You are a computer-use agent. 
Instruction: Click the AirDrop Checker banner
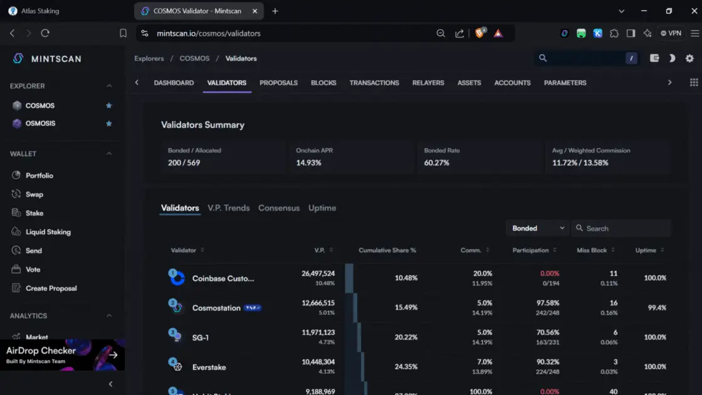tap(62, 355)
